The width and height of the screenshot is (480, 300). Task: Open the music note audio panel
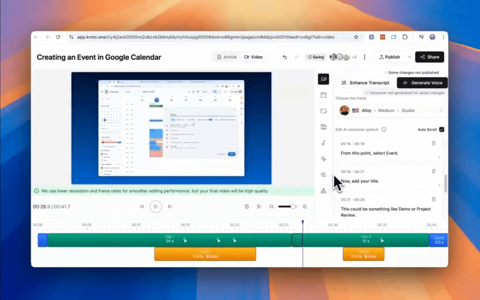323,143
